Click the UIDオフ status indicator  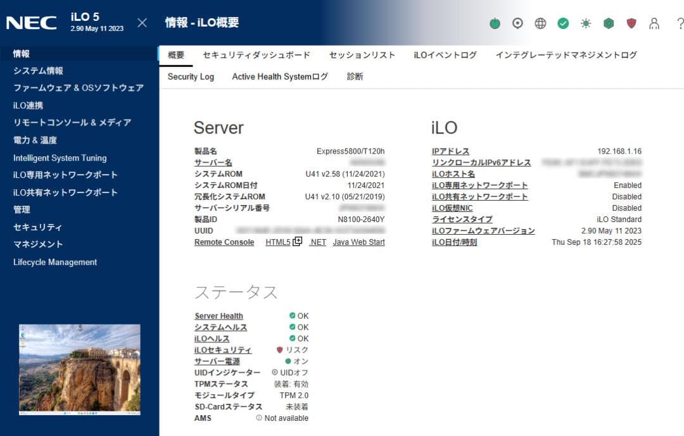(293, 373)
